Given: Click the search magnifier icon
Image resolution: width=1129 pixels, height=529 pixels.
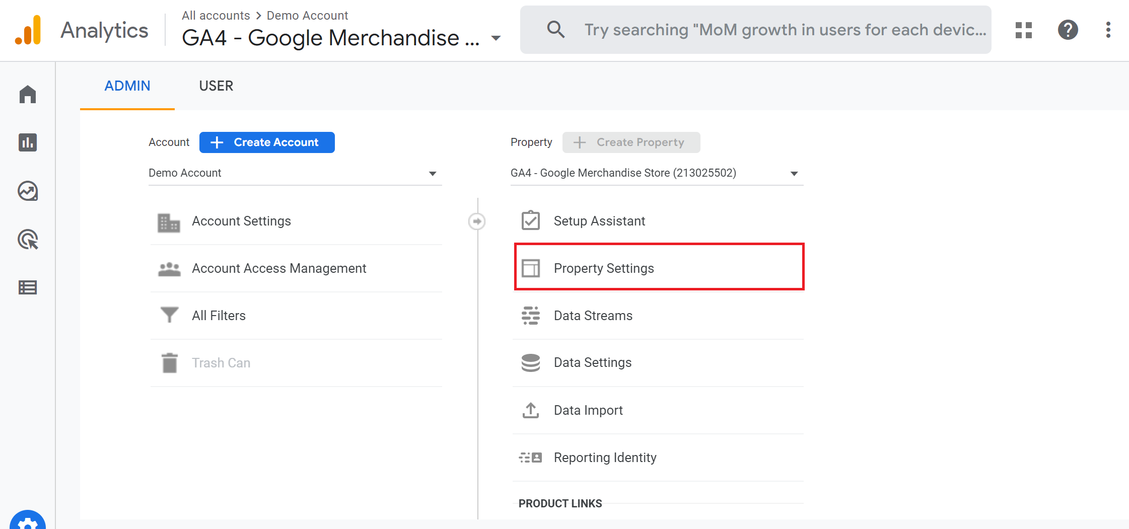Looking at the screenshot, I should coord(555,30).
